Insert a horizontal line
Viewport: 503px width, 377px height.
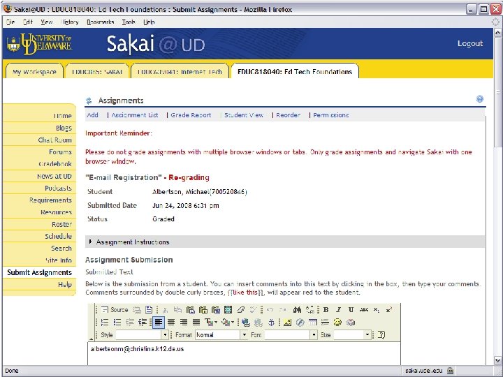(x=326, y=322)
